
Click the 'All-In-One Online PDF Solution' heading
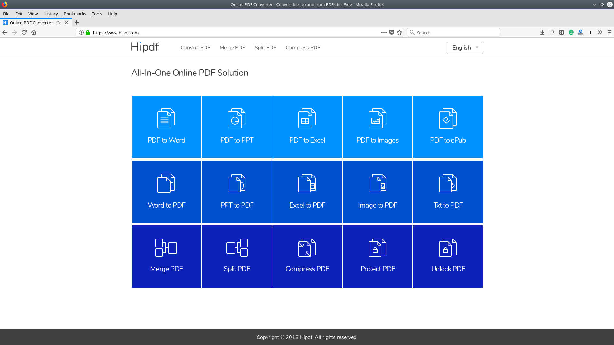190,73
